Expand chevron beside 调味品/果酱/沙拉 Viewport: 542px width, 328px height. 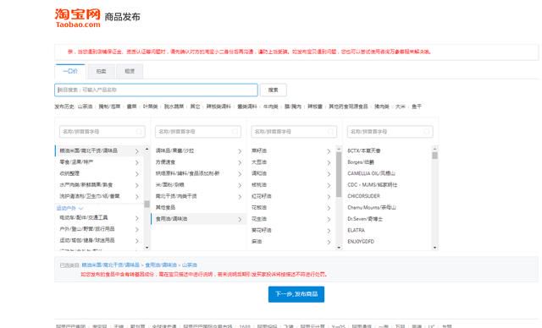pos(240,151)
